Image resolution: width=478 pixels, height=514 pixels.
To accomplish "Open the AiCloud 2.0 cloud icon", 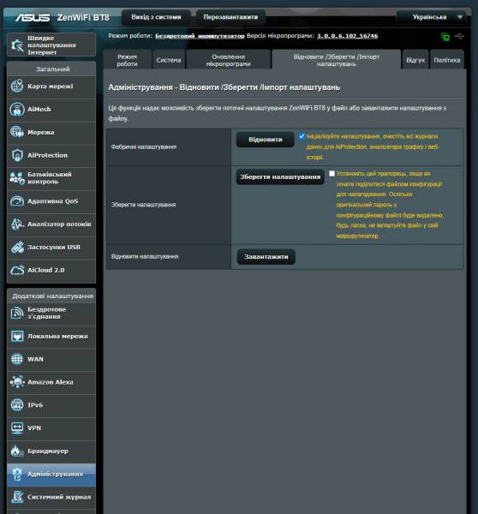I will pos(17,270).
